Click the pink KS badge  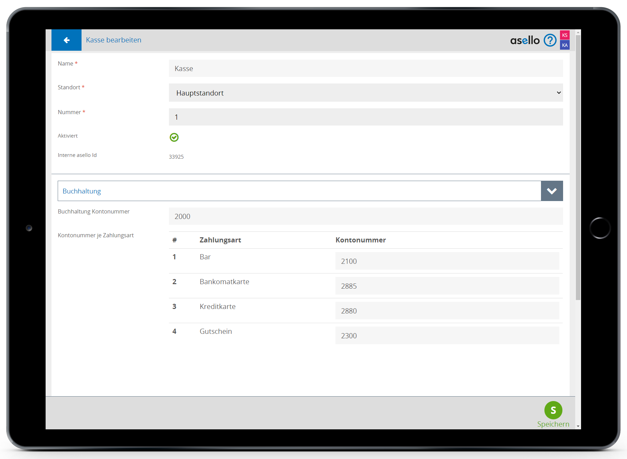564,35
